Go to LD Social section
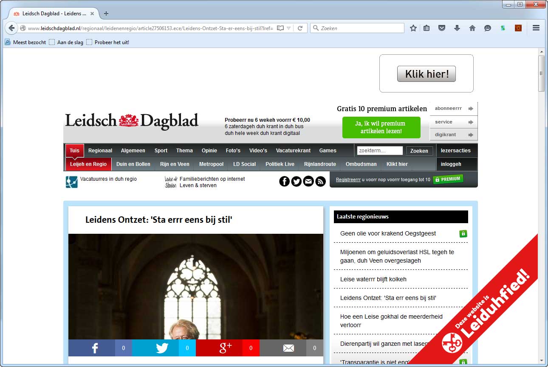The image size is (548, 367). coord(245,164)
